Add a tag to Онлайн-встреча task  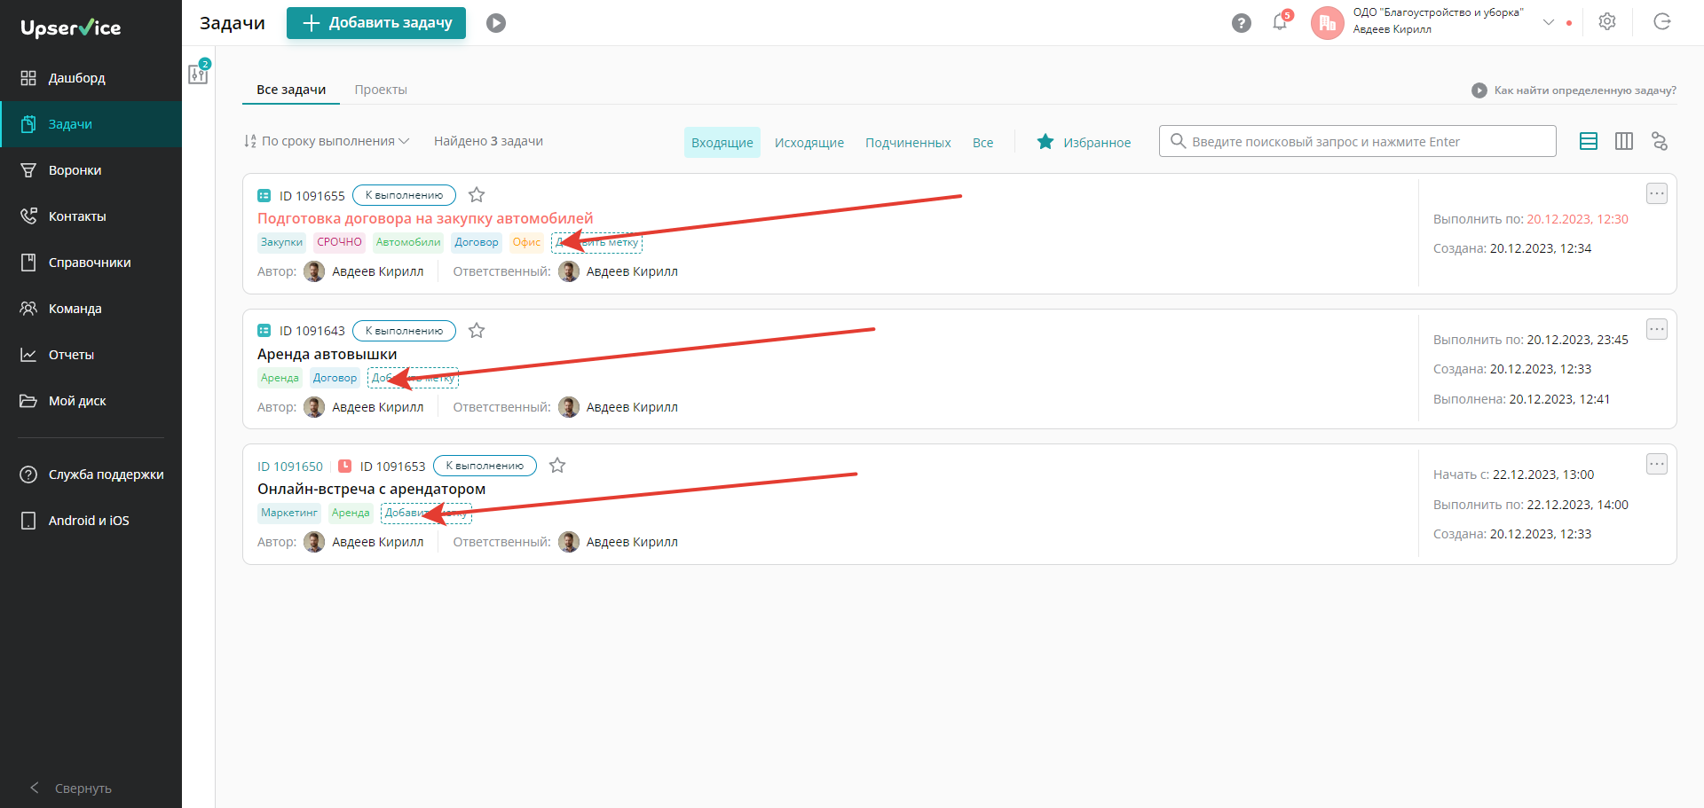click(426, 513)
